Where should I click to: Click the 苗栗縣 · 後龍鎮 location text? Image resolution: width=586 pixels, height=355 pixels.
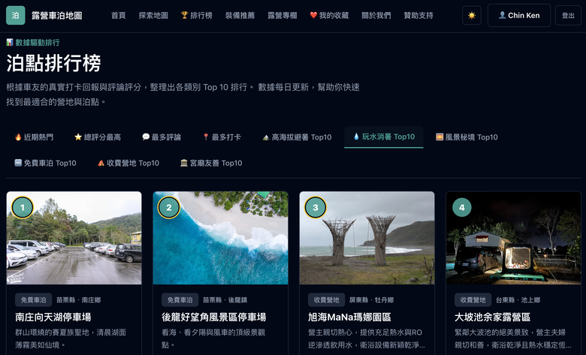(225, 299)
